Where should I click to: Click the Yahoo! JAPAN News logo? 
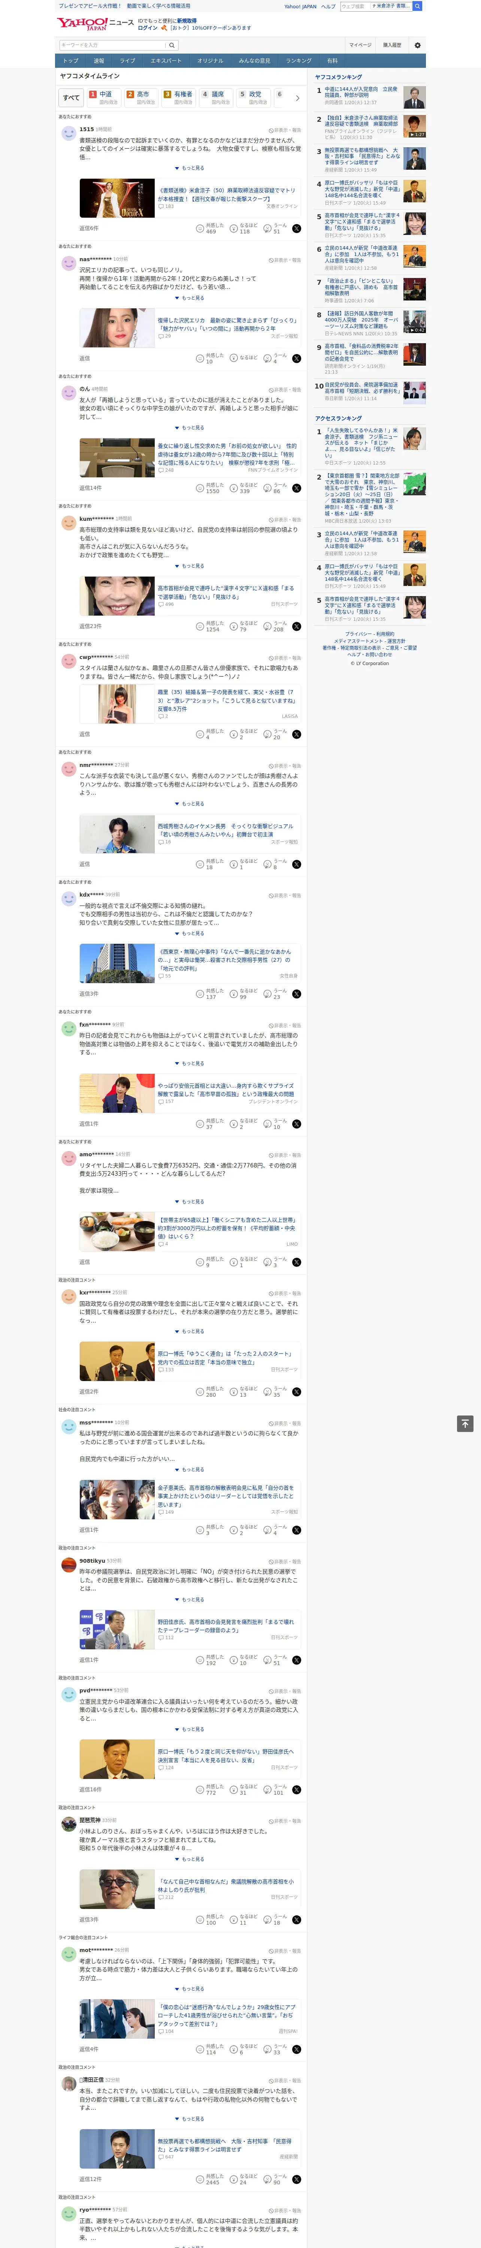point(95,24)
